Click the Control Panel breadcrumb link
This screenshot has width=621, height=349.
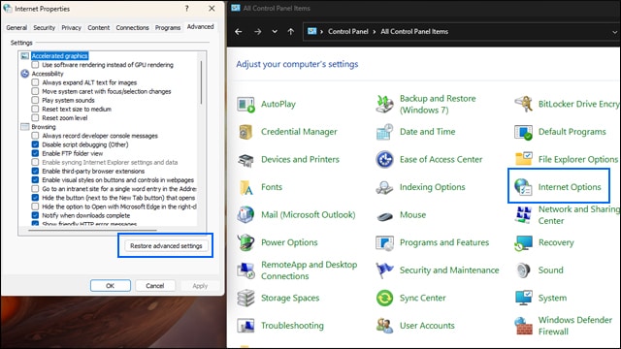348,32
